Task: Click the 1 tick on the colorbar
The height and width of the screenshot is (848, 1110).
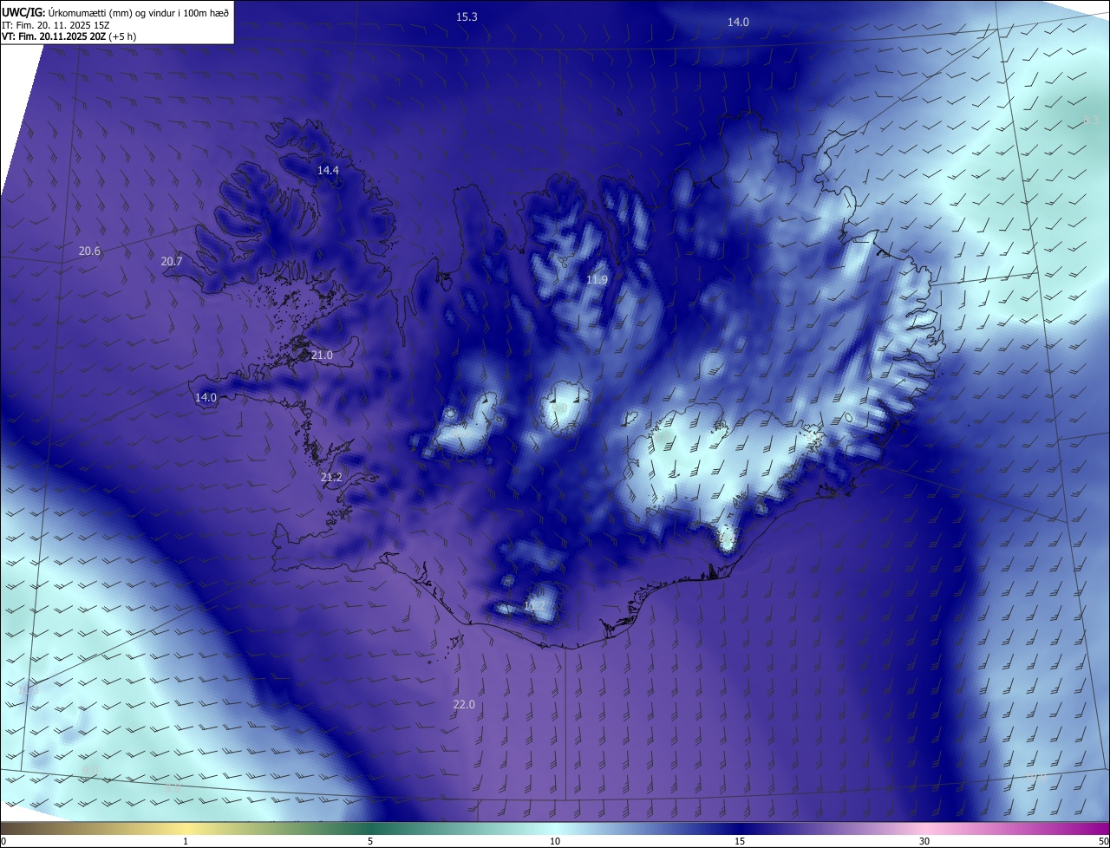Action: point(186,841)
